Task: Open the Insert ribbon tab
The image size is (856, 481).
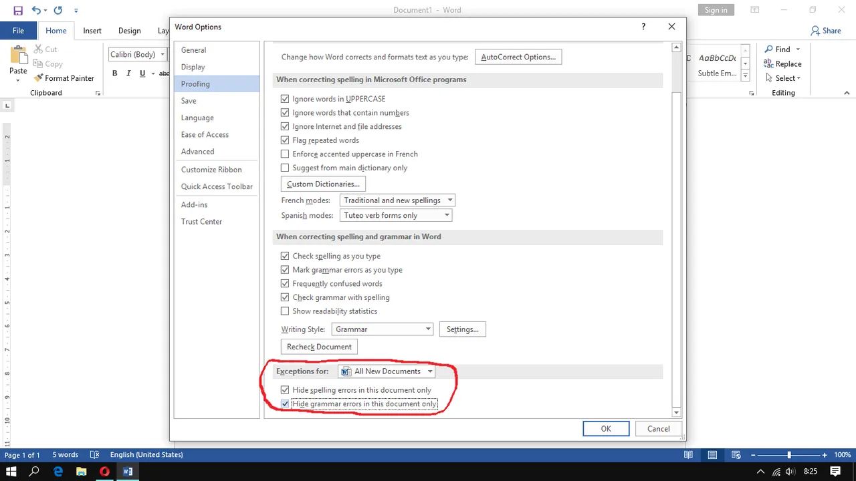Action: coord(92,31)
